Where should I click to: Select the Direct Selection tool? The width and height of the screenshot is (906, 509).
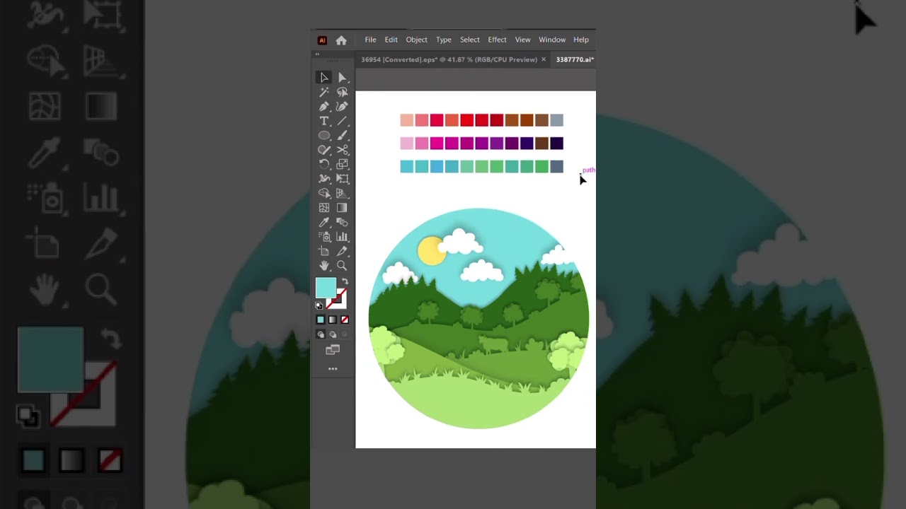click(343, 78)
